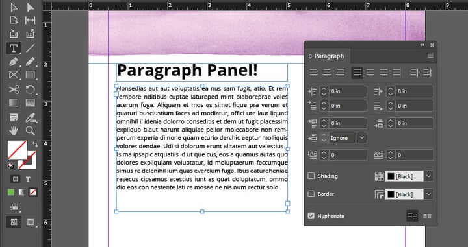Choose Justify with last line left
Viewport: 468px width, 247px height.
[357, 73]
